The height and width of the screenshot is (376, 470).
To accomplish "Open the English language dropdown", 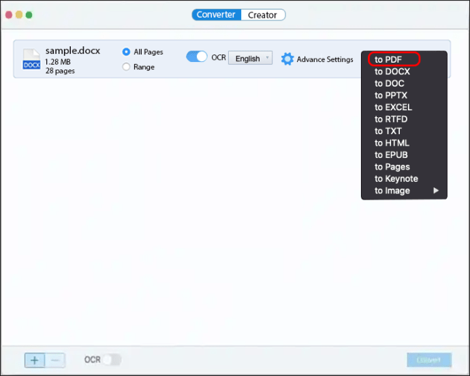I will tap(250, 58).
